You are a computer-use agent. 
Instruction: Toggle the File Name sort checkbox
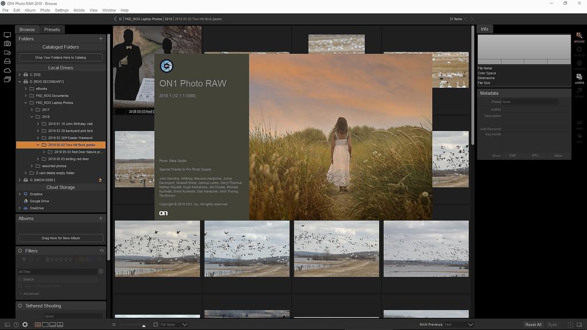(x=155, y=325)
